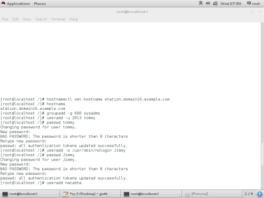The image size is (264, 198).
Task: Click the gedit notepad taskbar icon
Action: point(65,194)
